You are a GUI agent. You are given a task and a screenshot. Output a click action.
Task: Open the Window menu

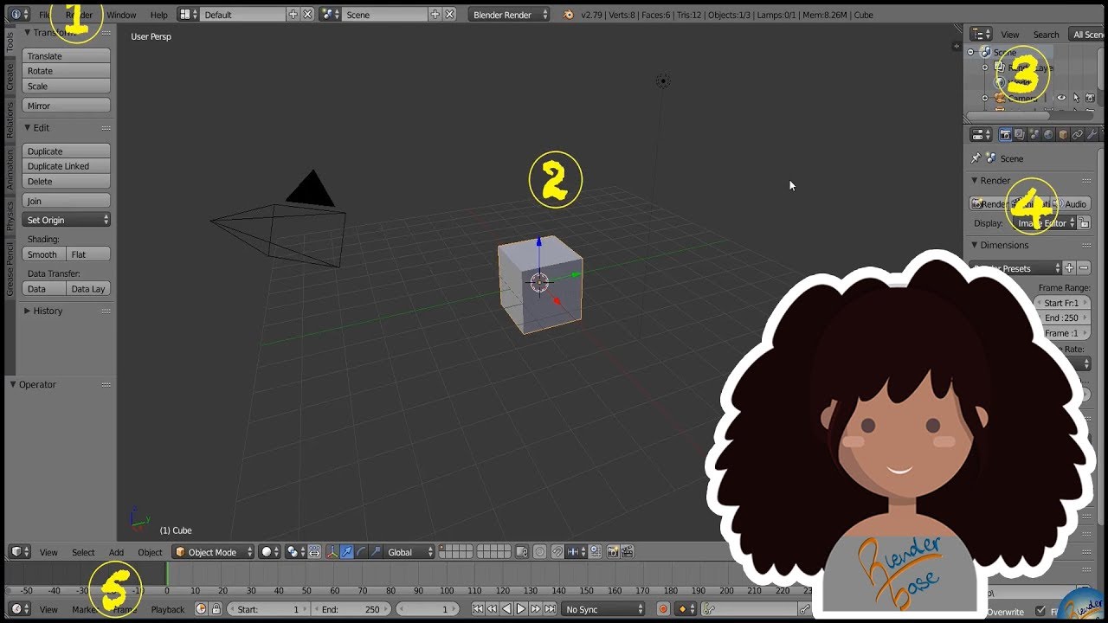[121, 15]
